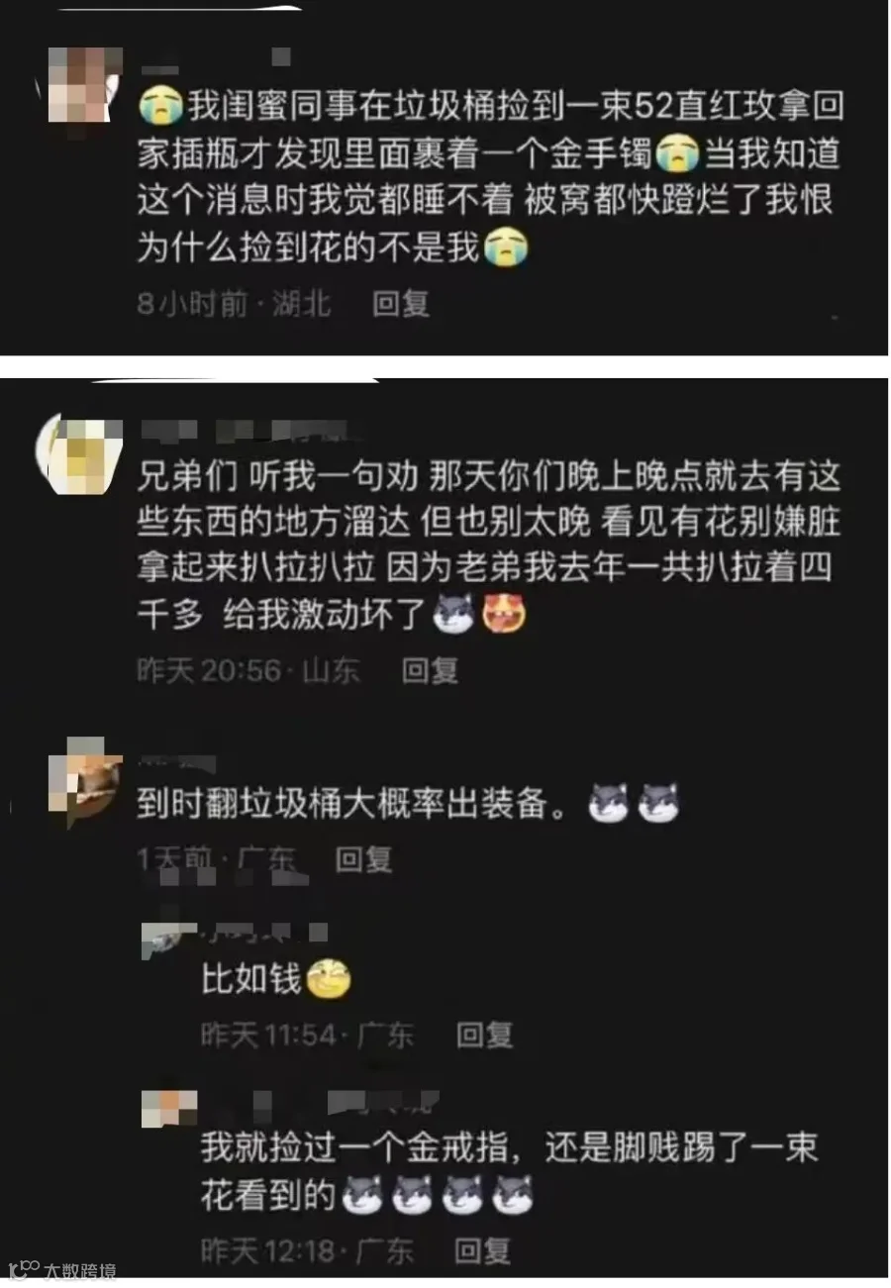Screen dimensions: 891x1288
Task: Open the small avatar above 比如钱
Action: coord(169,940)
